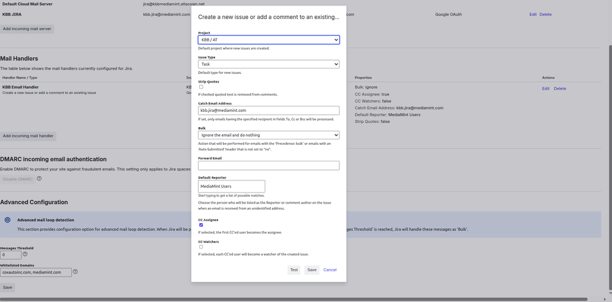Screen dimensions: 612x302
Task: Click the Advanced mail loop detection info icon
Action: click(7, 220)
